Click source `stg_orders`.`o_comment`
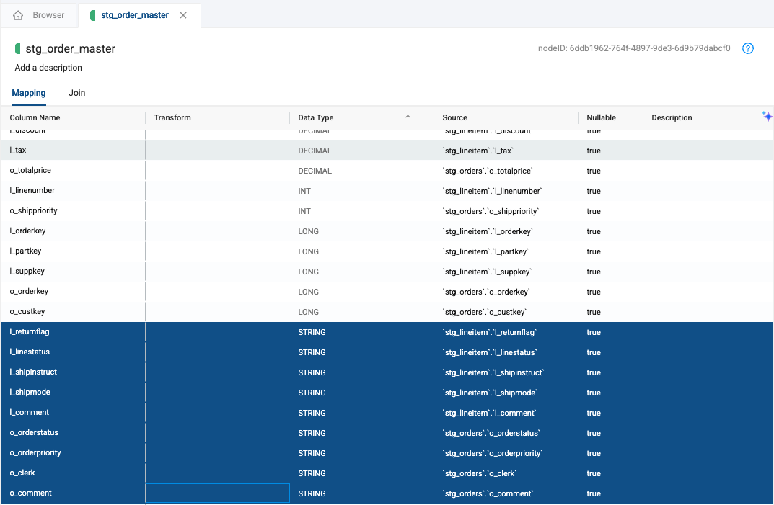 (x=488, y=493)
